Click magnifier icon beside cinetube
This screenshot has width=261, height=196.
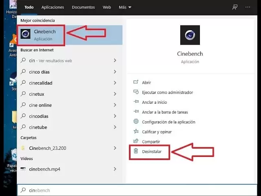click(23, 127)
